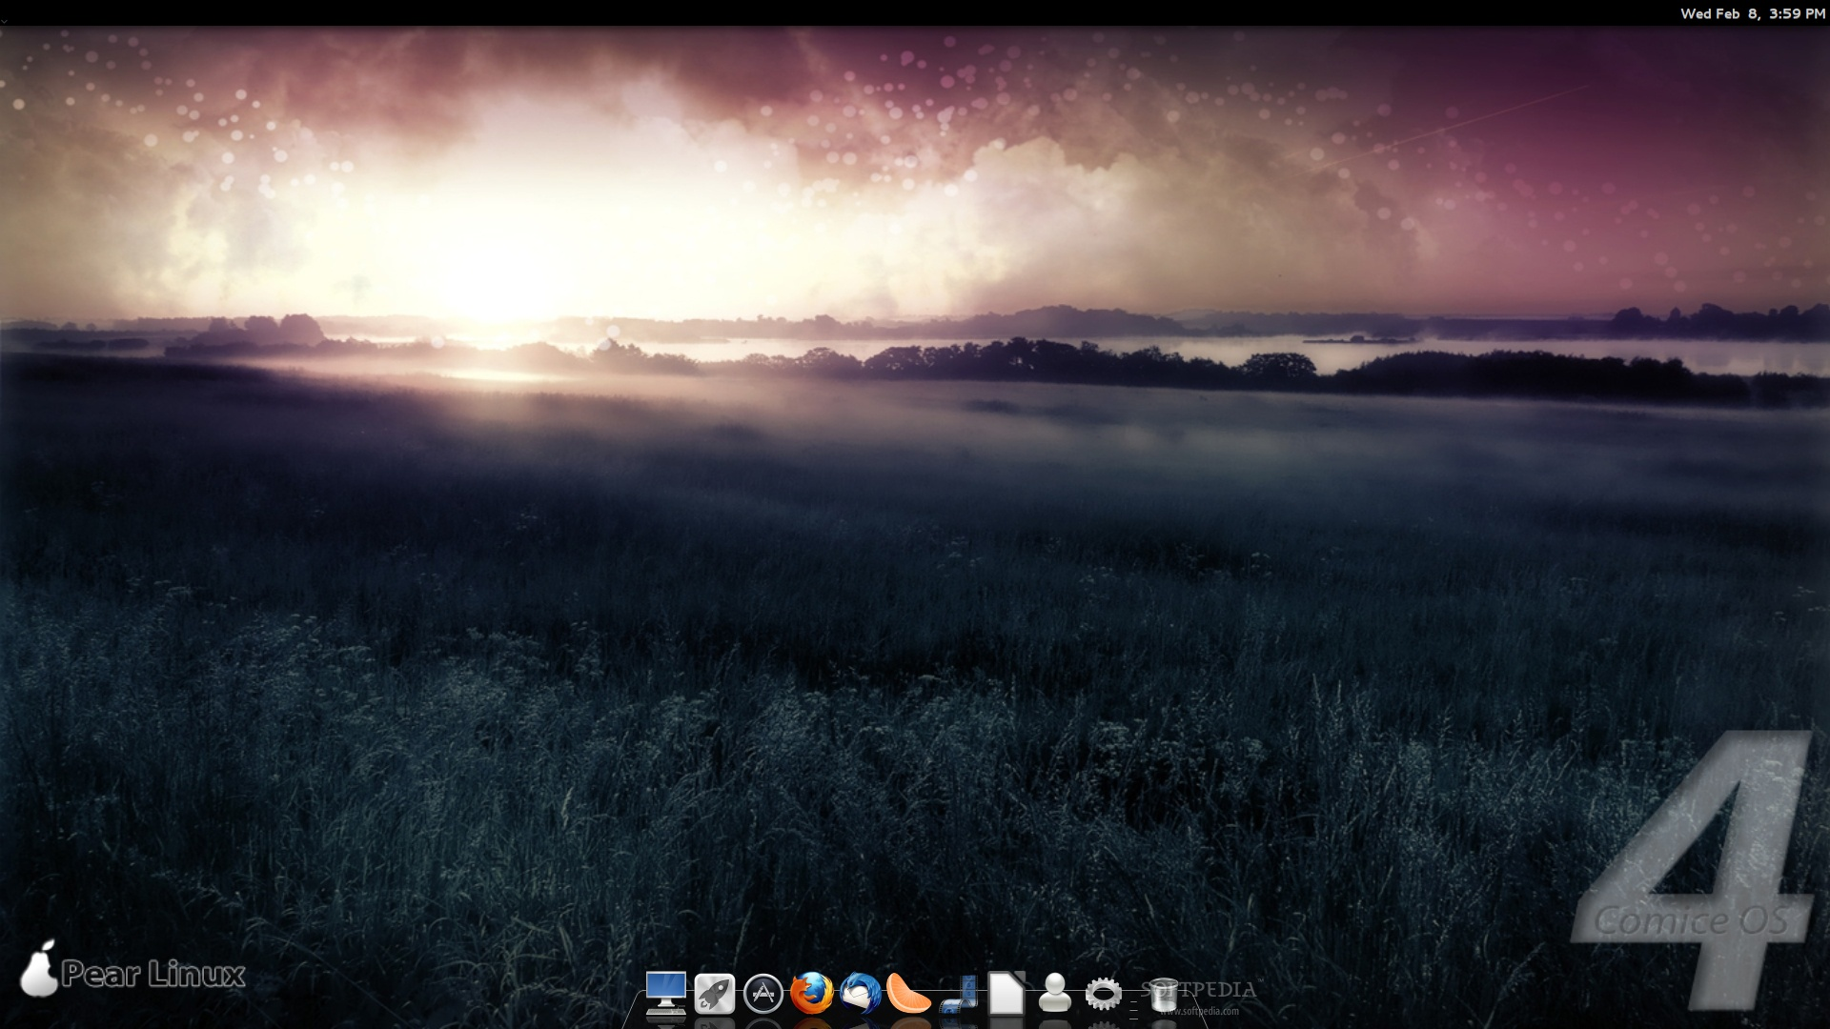Viewport: 1830px width, 1029px height.
Task: Launch LibreOffice document icon in dock
Action: click(1006, 994)
